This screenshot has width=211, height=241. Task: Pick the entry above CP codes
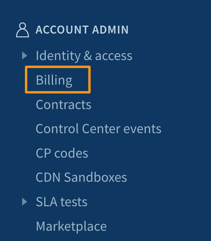click(x=98, y=129)
